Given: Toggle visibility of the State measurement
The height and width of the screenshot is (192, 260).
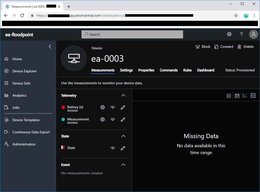Looking at the screenshot, I should pyautogui.click(x=113, y=148).
